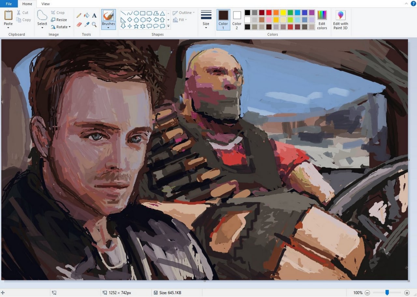Pick the black swatch in the top row
Viewport: 417px width, 297px height.
247,13
